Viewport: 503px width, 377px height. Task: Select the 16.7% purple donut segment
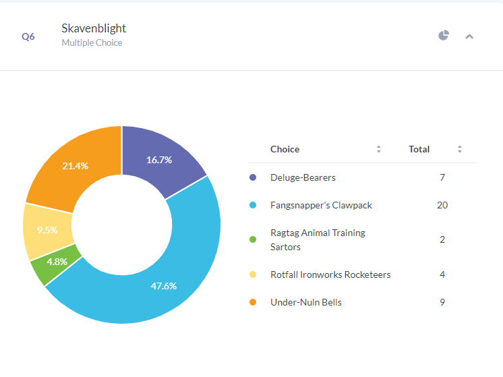click(159, 161)
